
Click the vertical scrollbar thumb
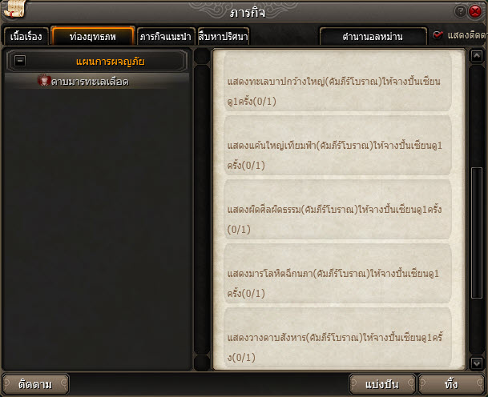click(x=477, y=233)
